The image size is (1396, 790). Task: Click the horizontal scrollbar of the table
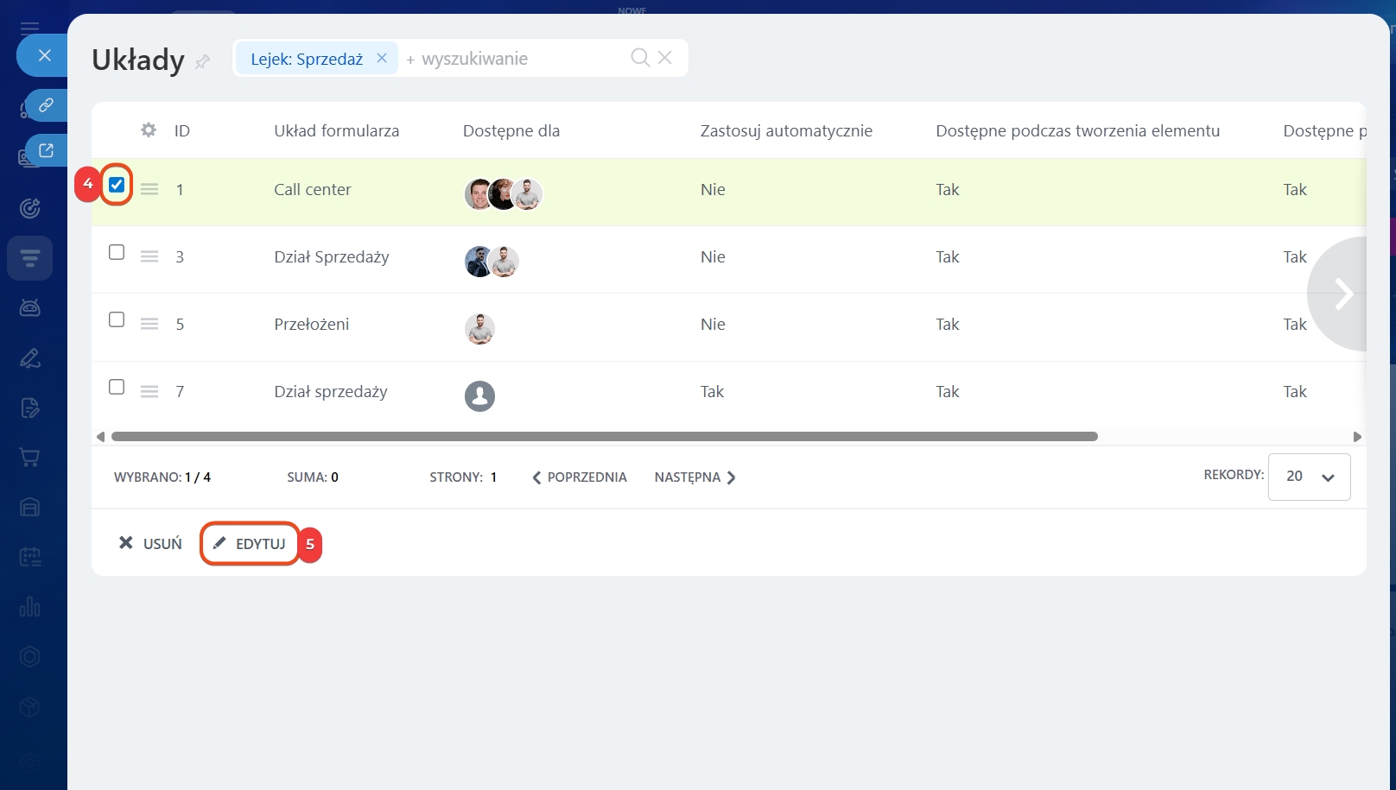[x=604, y=437]
